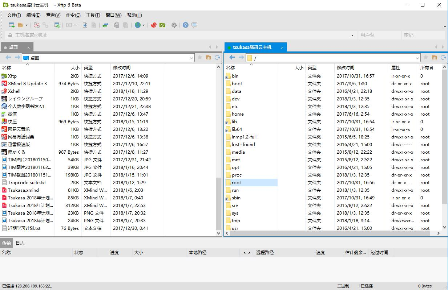448x290 pixels.
Task: Select the Xshell shortcut in local list
Action: point(14,91)
